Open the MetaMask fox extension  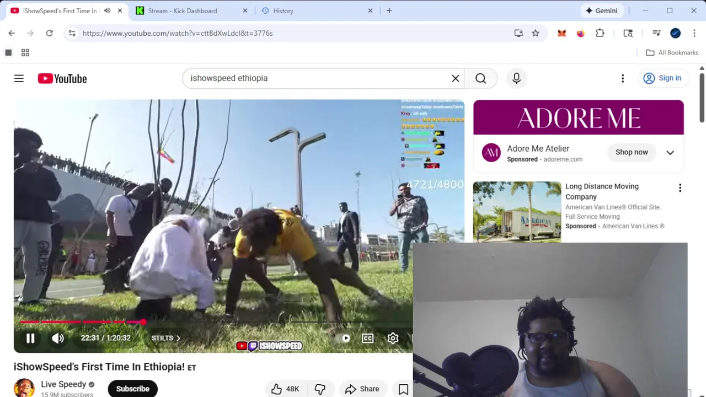point(561,33)
